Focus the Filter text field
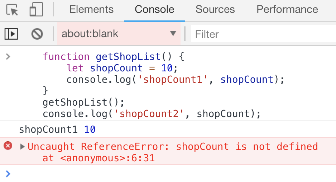336x182 pixels. [263, 34]
